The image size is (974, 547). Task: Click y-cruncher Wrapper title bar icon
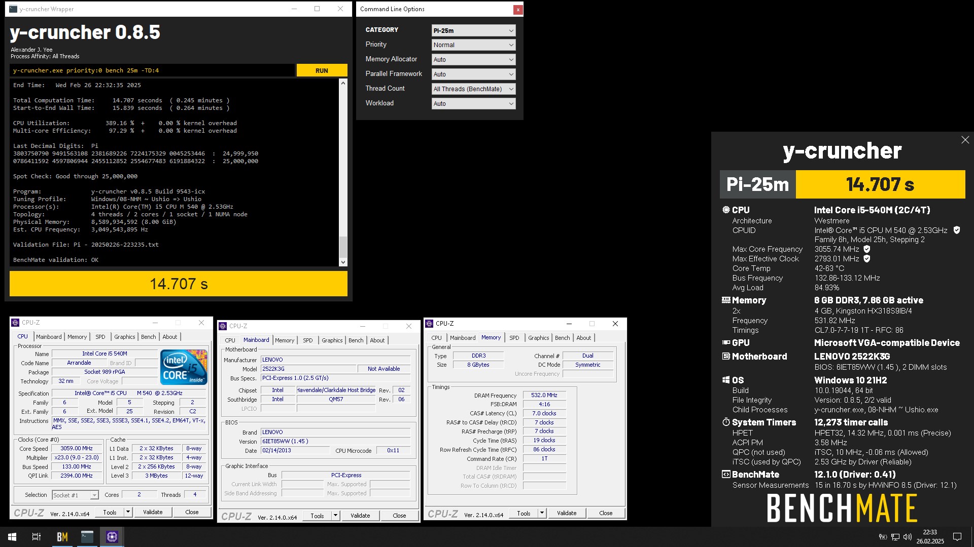13,9
